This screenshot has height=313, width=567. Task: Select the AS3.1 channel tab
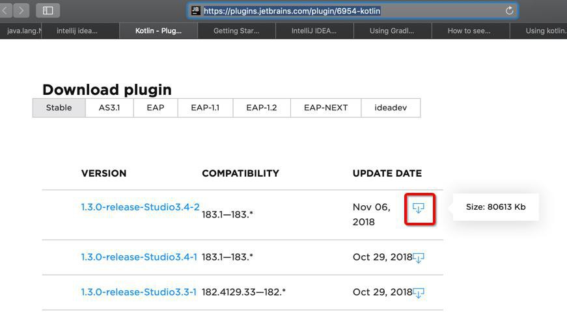pyautogui.click(x=109, y=108)
